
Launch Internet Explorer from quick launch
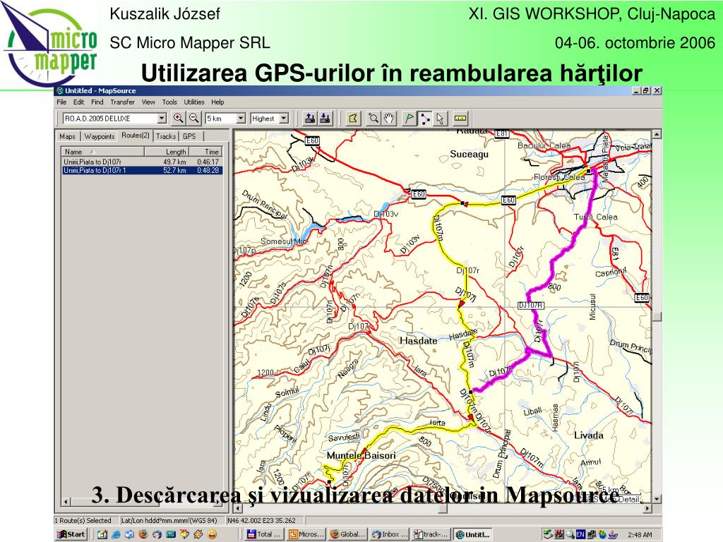pyautogui.click(x=116, y=534)
